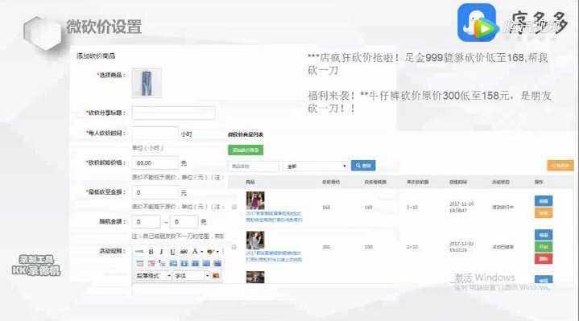Click the red delete button in second row
This screenshot has height=321, width=579.
544,258
